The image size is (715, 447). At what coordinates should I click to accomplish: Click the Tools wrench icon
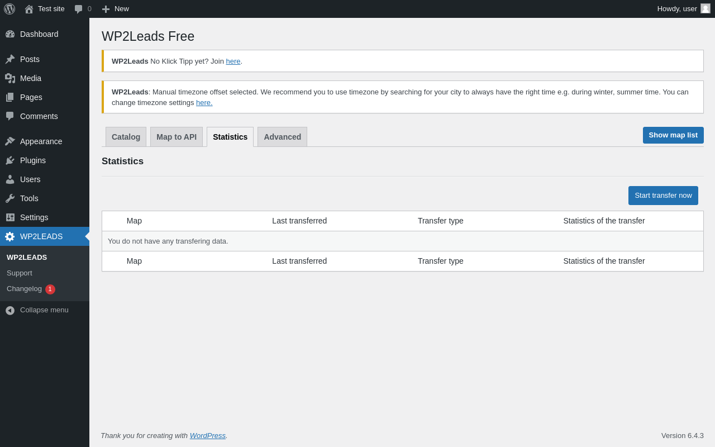pos(10,198)
